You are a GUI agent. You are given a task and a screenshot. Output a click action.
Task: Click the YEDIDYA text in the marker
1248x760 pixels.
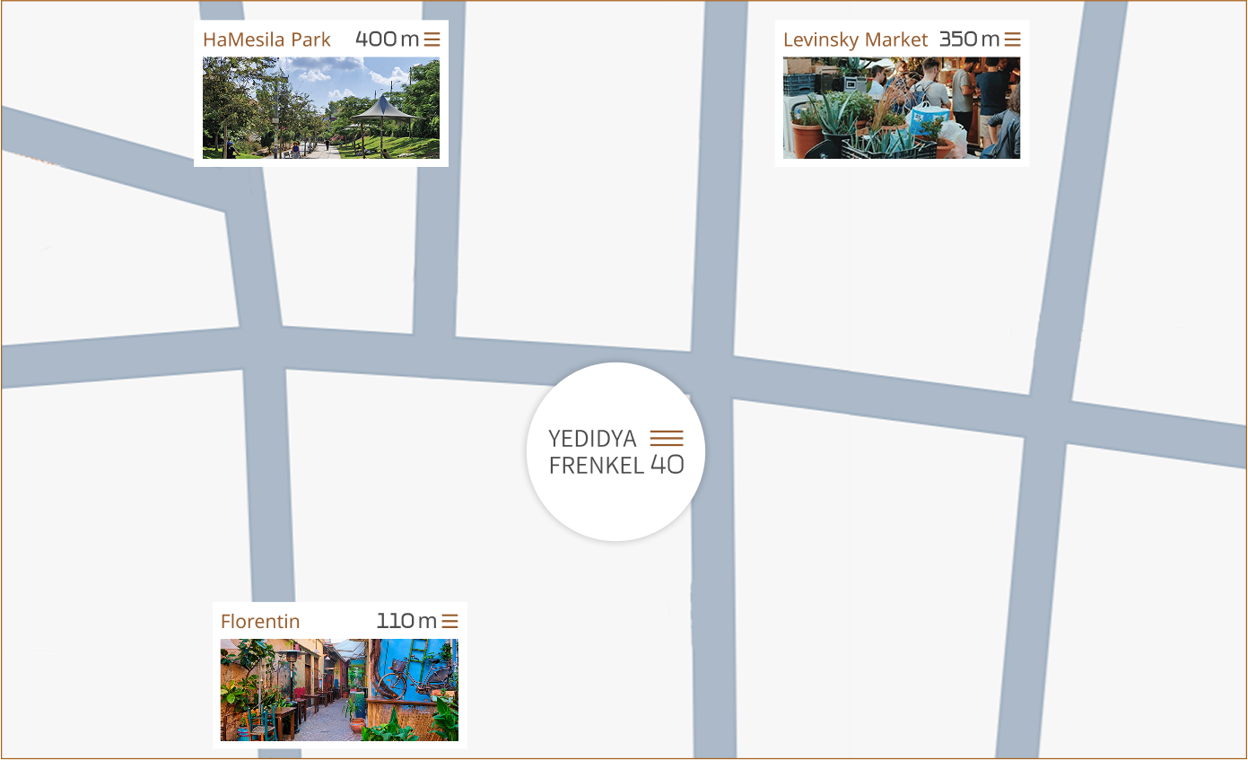point(592,439)
